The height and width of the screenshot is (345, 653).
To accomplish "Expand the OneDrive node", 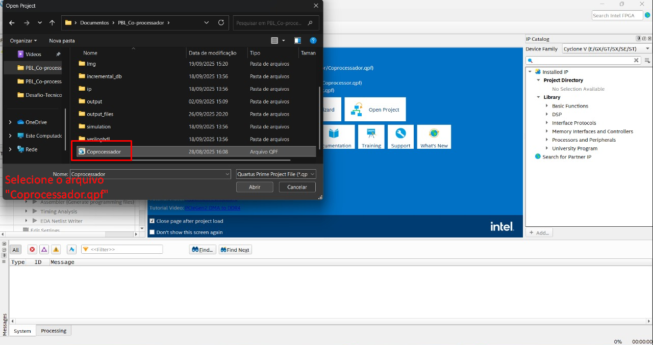I will point(11,122).
